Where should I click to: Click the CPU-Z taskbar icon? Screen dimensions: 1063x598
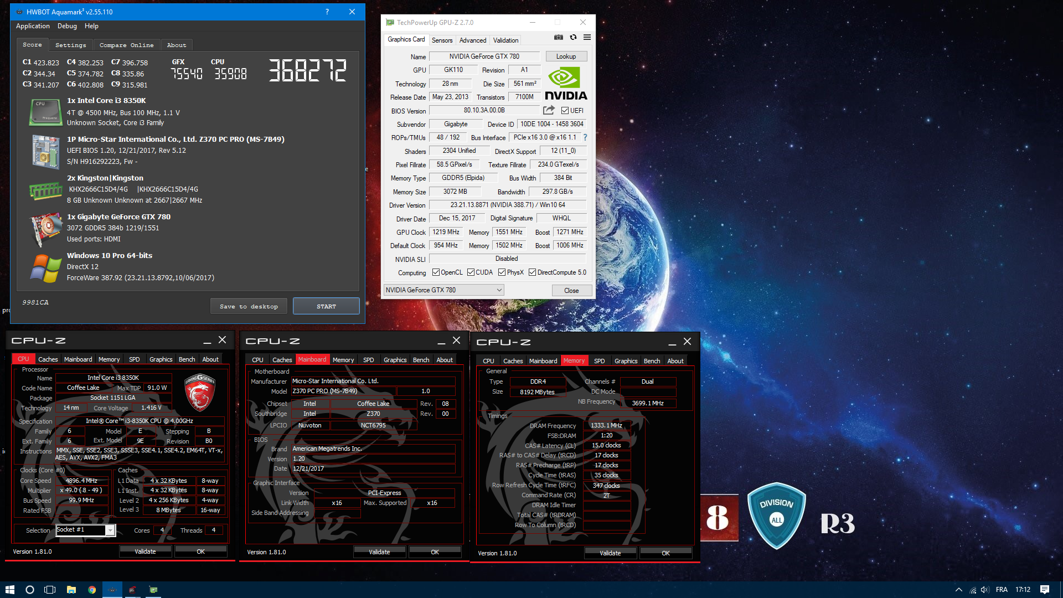[x=133, y=590]
